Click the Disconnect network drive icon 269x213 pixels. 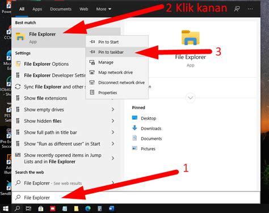point(92,82)
